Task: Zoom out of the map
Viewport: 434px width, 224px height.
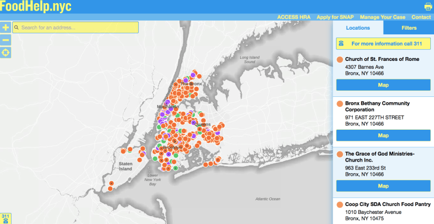Action: (x=6, y=40)
